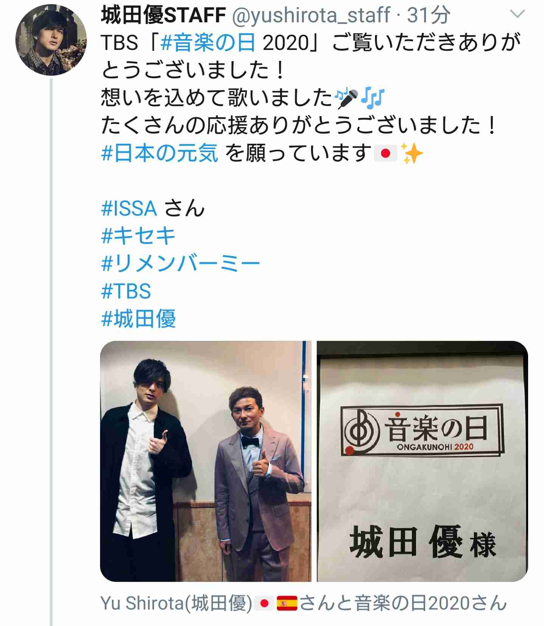View the 音楽の日 name sign photo
544x626 pixels.
pos(422,461)
